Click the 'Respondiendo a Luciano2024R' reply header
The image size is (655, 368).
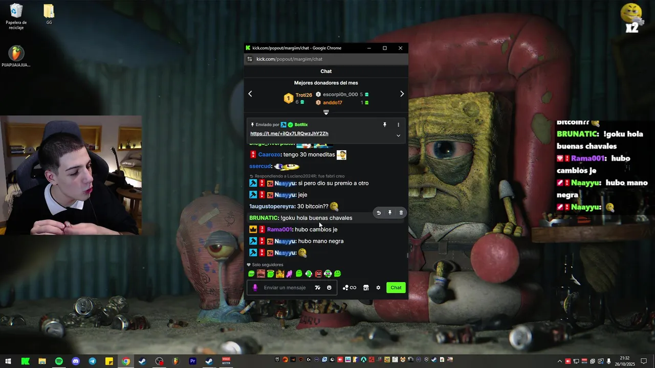click(x=297, y=176)
